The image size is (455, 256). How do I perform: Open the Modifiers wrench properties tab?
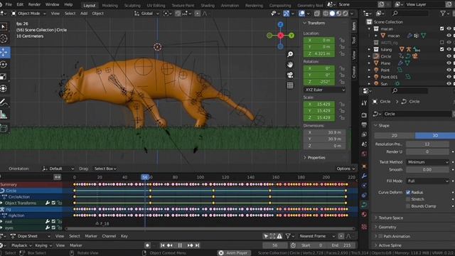click(x=364, y=176)
